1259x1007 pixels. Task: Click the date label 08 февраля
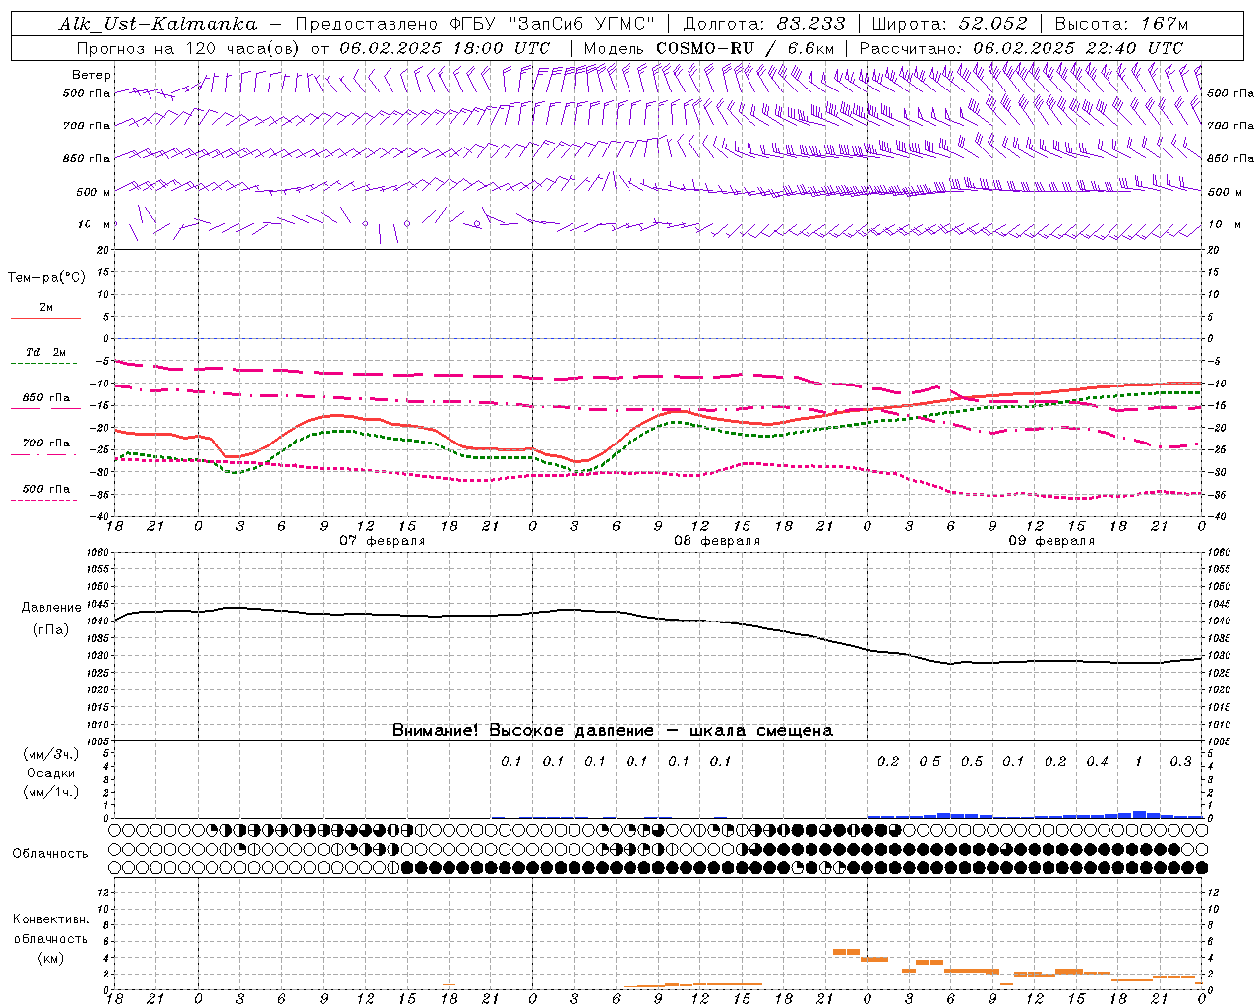click(717, 541)
